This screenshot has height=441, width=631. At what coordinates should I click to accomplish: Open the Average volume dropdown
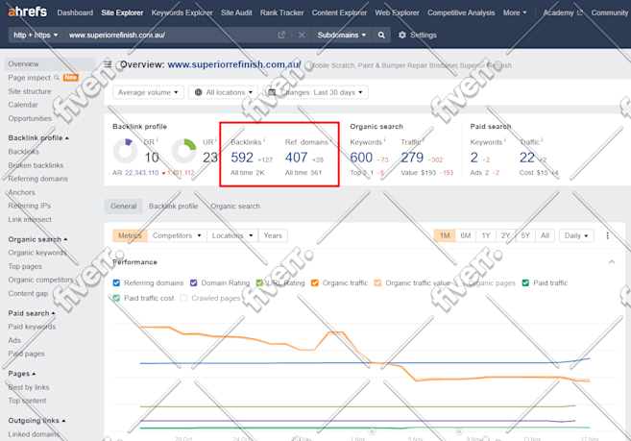click(148, 92)
